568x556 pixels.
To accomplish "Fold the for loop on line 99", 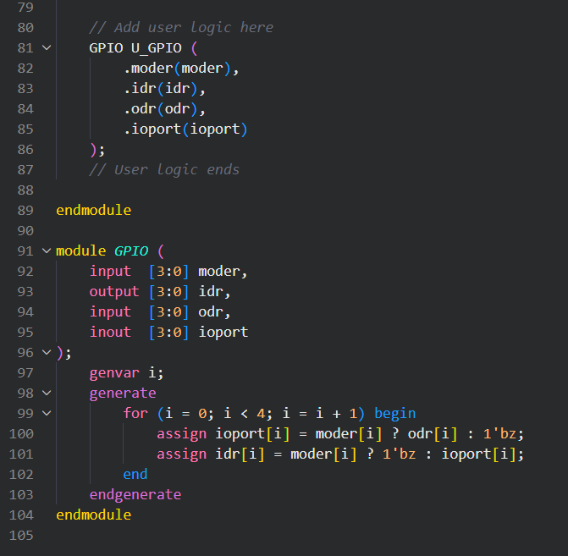I will (46, 414).
